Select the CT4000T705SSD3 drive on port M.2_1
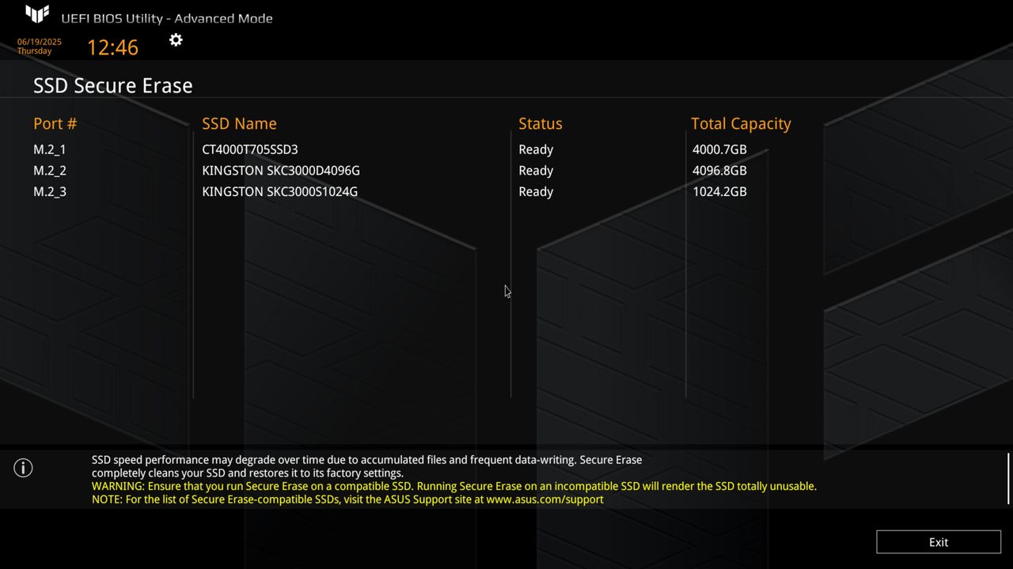This screenshot has width=1013, height=569. (250, 149)
